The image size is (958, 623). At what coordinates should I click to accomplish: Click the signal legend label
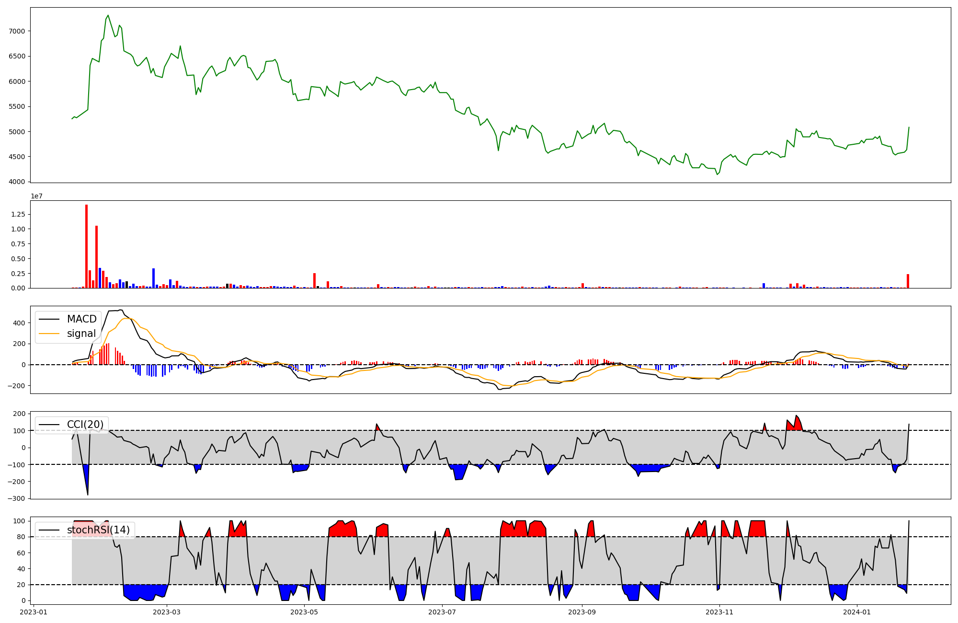[81, 334]
